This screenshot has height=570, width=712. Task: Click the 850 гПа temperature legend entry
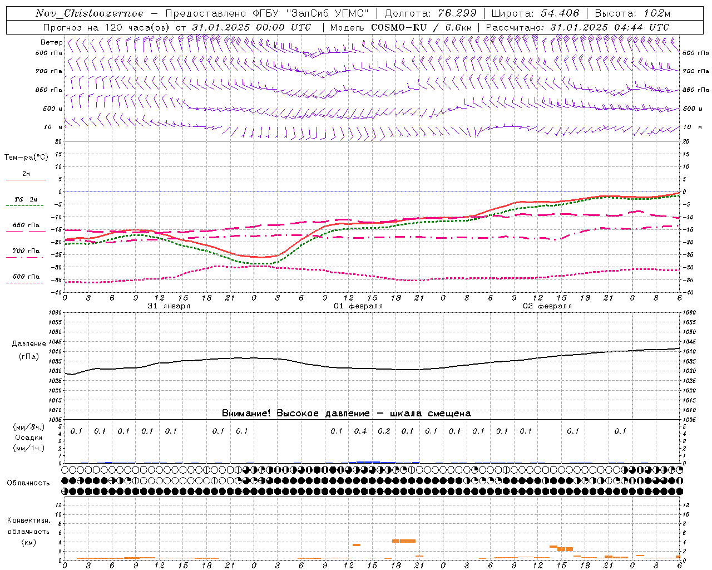26,225
